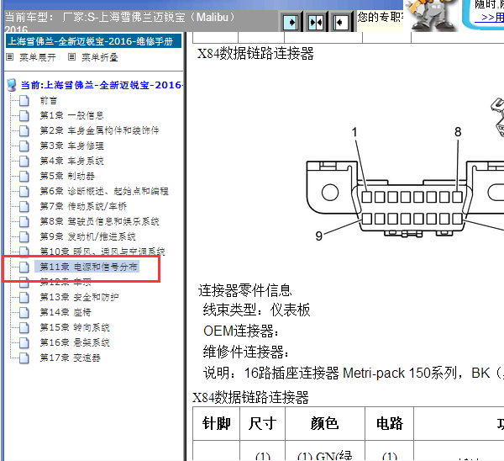Click the page icon next to 第1章 一般信息

point(24,115)
